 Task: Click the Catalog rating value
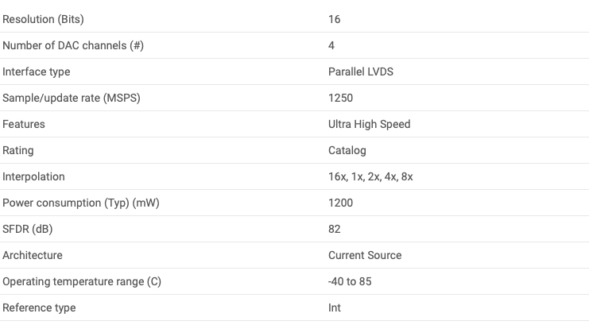pyautogui.click(x=347, y=151)
